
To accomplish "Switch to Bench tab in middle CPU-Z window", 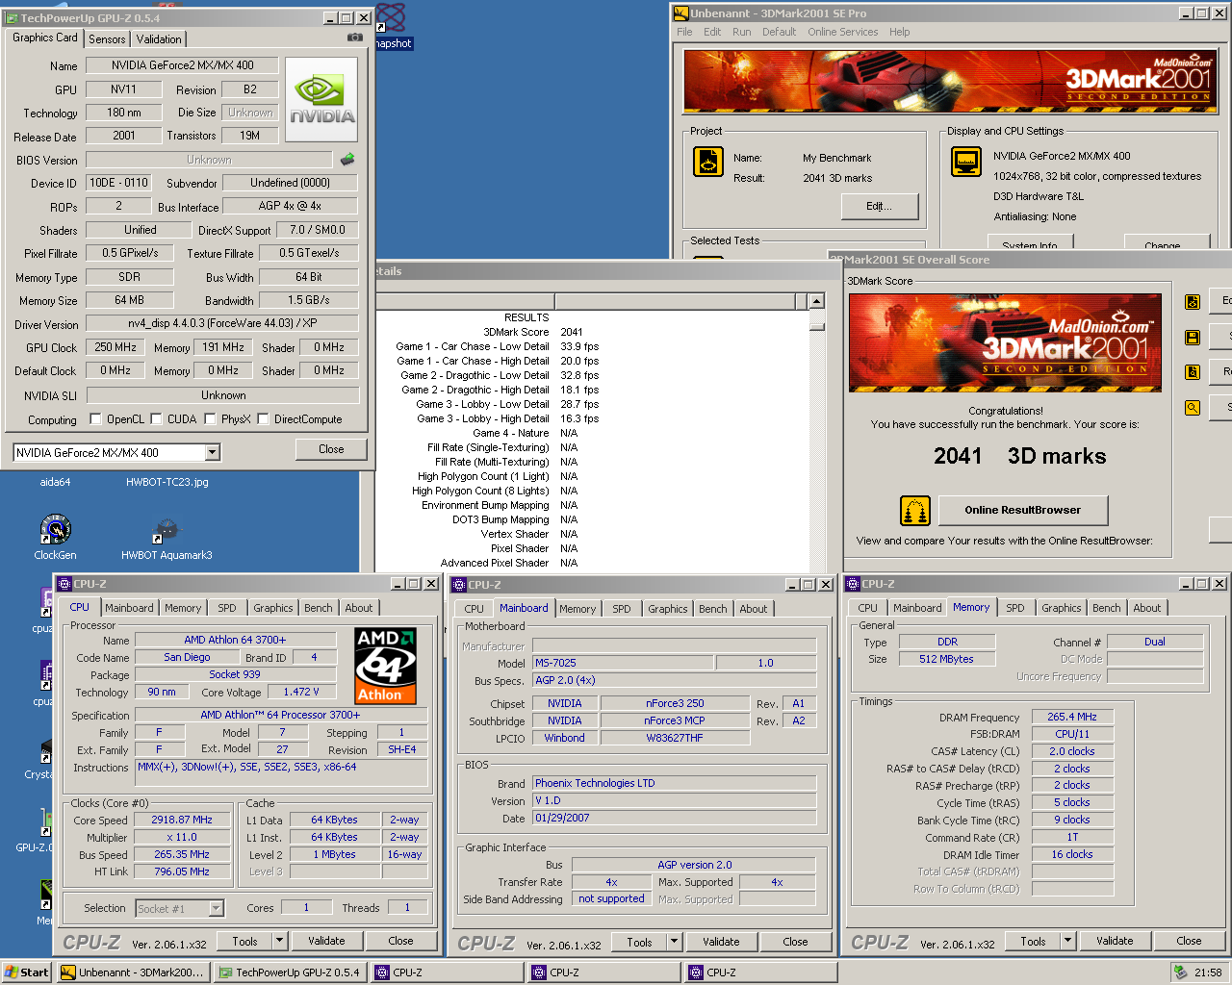I will pyautogui.click(x=712, y=609).
